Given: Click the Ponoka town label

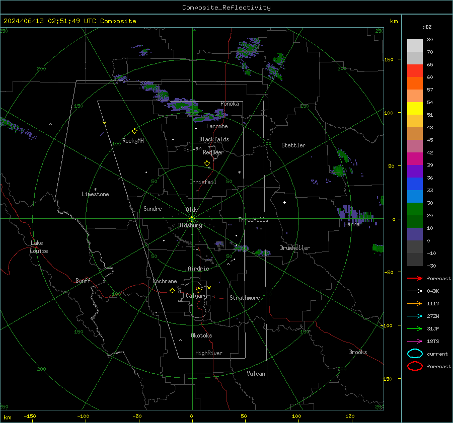Looking at the screenshot, I should (230, 104).
